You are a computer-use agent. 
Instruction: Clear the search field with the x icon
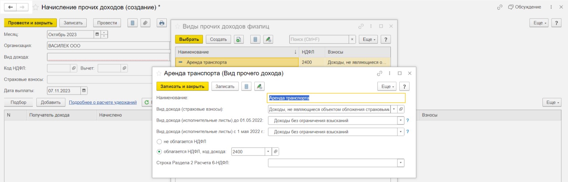tap(352, 40)
